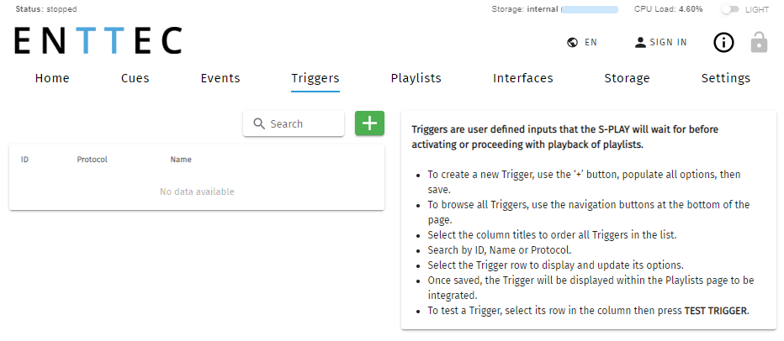784x341 pixels.
Task: Click the magnifier icon in Search box
Action: click(x=259, y=123)
